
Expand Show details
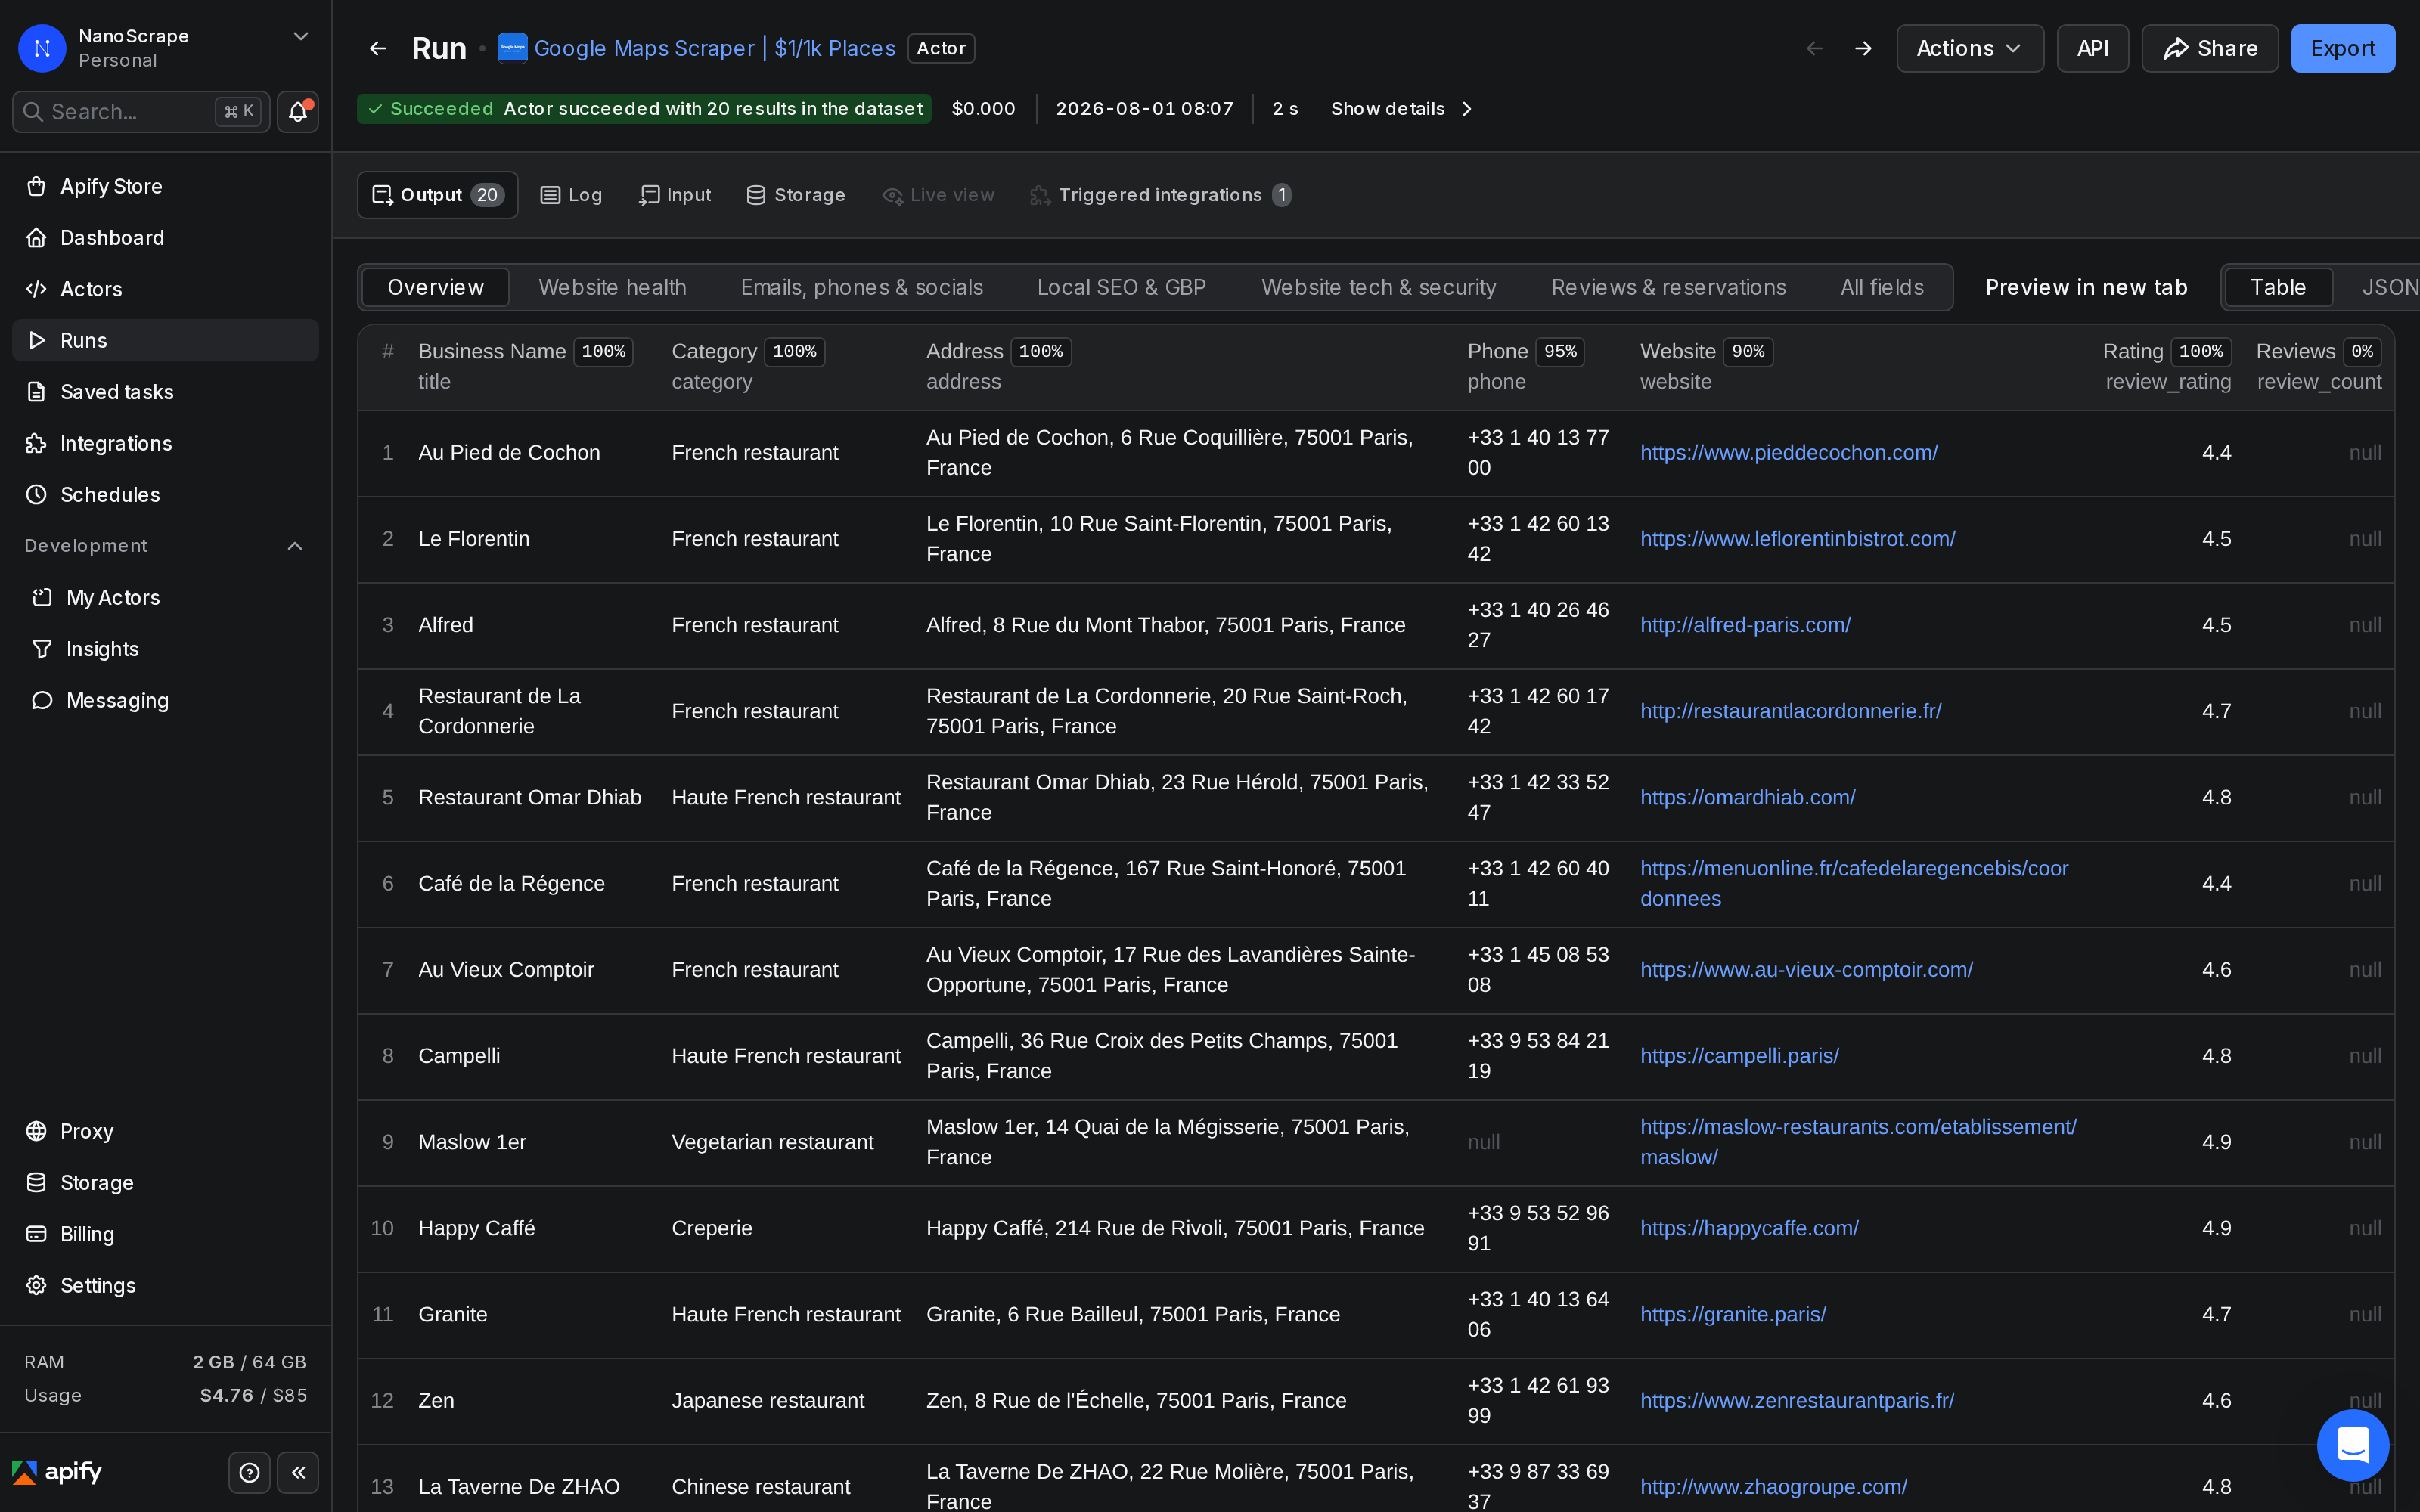point(1401,109)
